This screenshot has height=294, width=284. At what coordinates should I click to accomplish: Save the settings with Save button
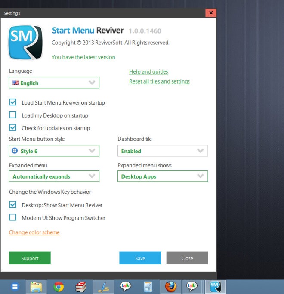(x=140, y=258)
